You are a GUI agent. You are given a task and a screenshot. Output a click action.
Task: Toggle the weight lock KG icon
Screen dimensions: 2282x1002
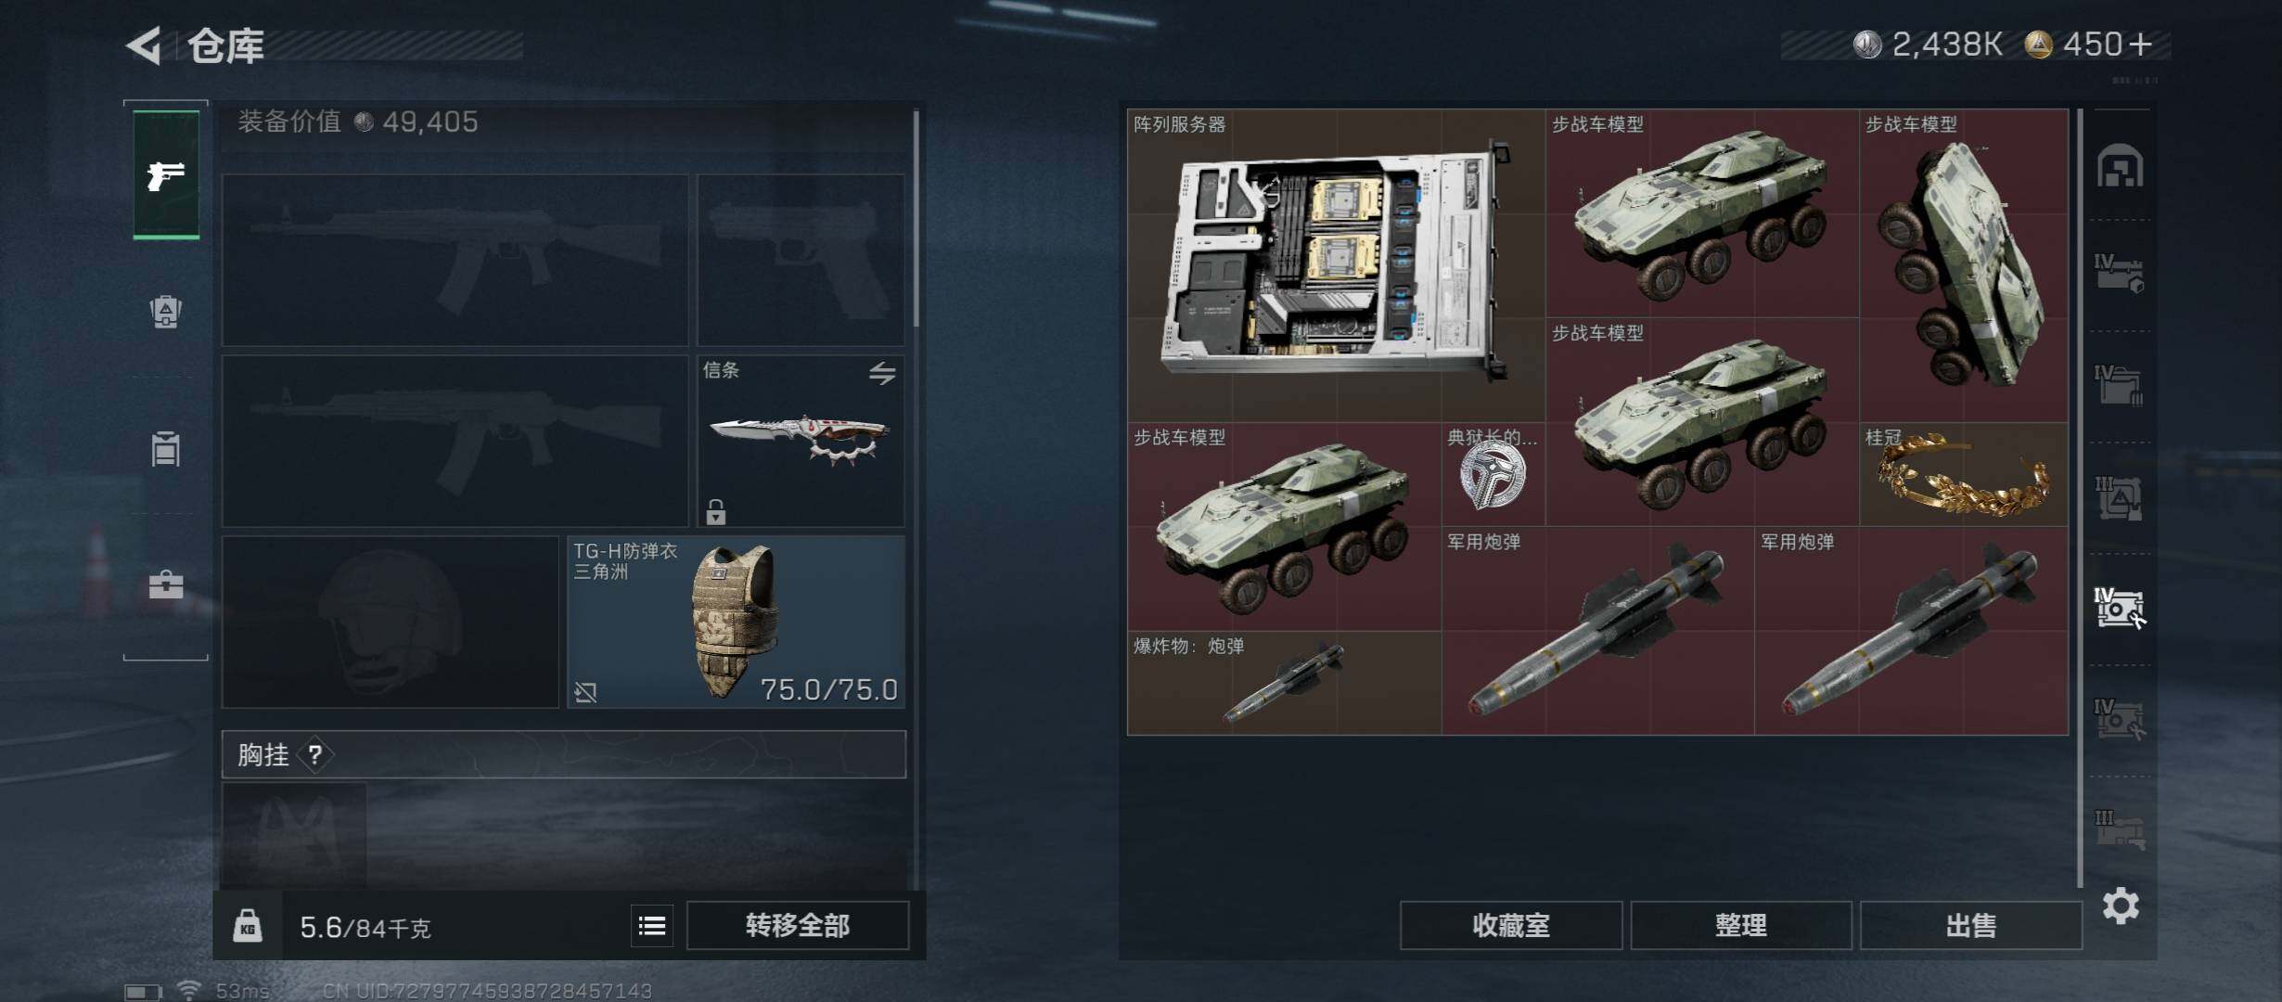247,926
